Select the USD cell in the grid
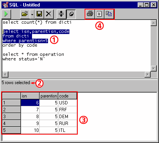Screen dimensions: 159x143 (67, 103)
